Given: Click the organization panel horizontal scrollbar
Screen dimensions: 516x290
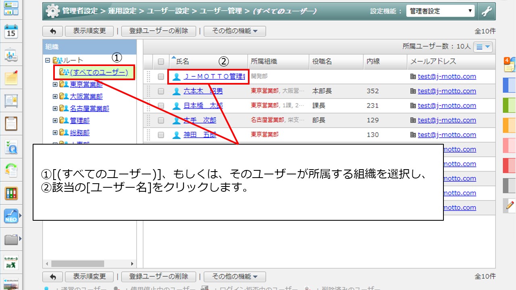Looking at the screenshot, I should tap(77, 264).
